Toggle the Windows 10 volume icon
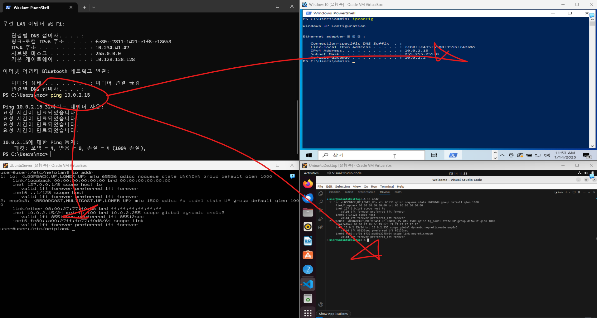The width and height of the screenshot is (597, 318). (x=547, y=155)
